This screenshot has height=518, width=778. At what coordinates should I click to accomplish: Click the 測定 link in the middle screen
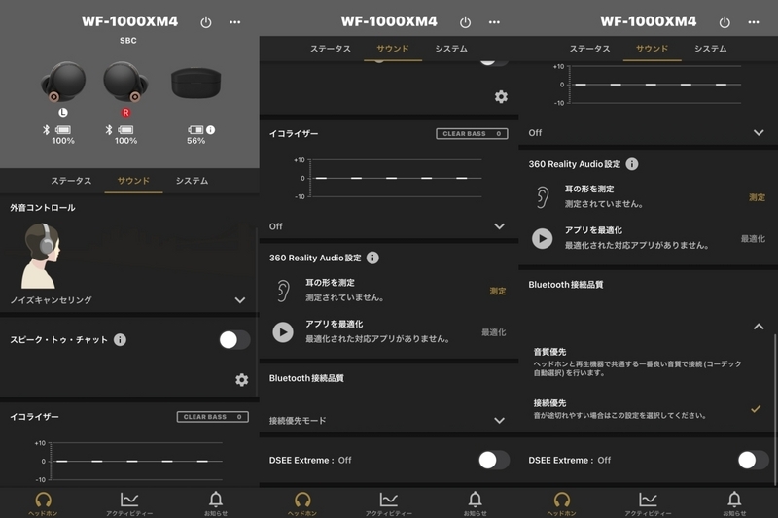(498, 291)
